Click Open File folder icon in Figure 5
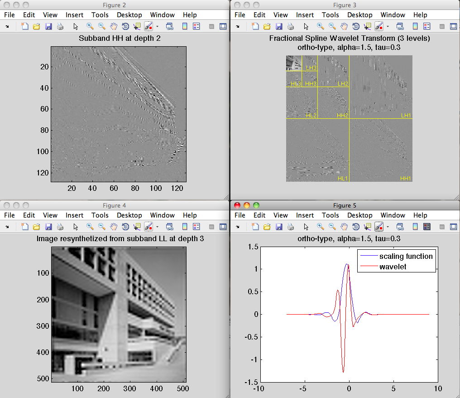 pos(267,227)
